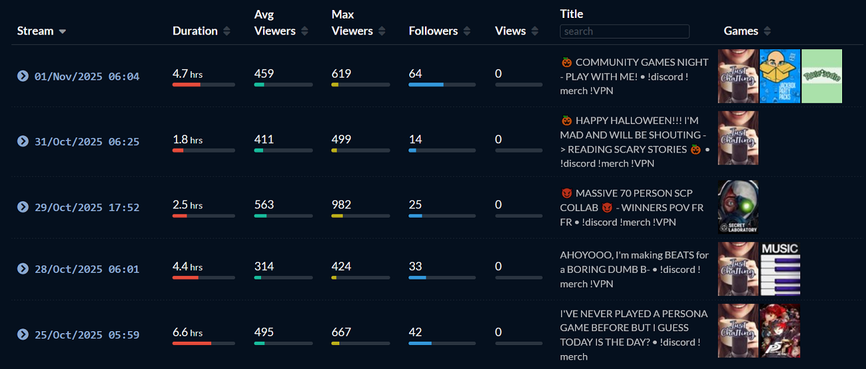
Task: Open stream link 29/Oct/2025 17:52
Action: pos(87,207)
